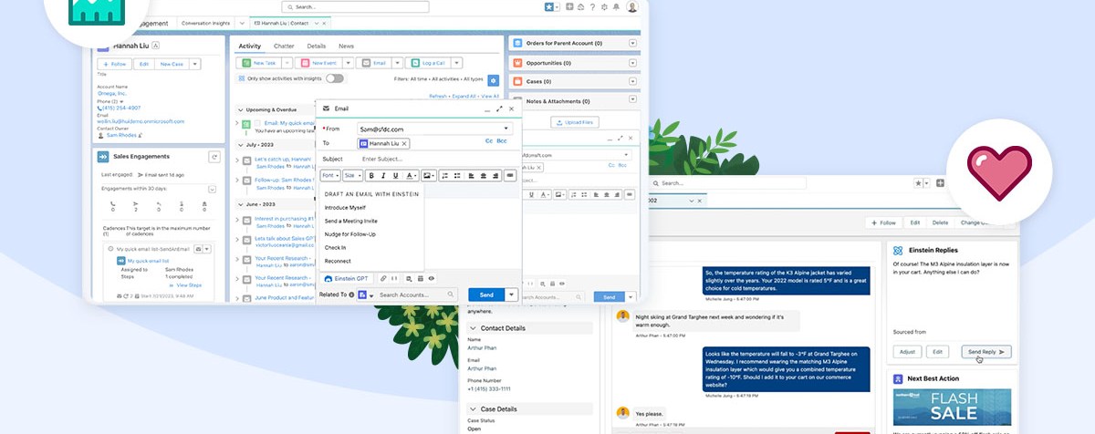Click the favorites star icon in the top bar
The width and height of the screenshot is (1095, 434).
(550, 7)
